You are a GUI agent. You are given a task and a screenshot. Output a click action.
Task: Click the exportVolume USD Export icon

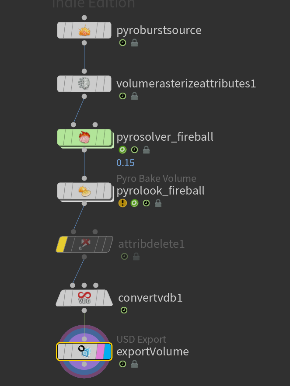click(x=85, y=351)
